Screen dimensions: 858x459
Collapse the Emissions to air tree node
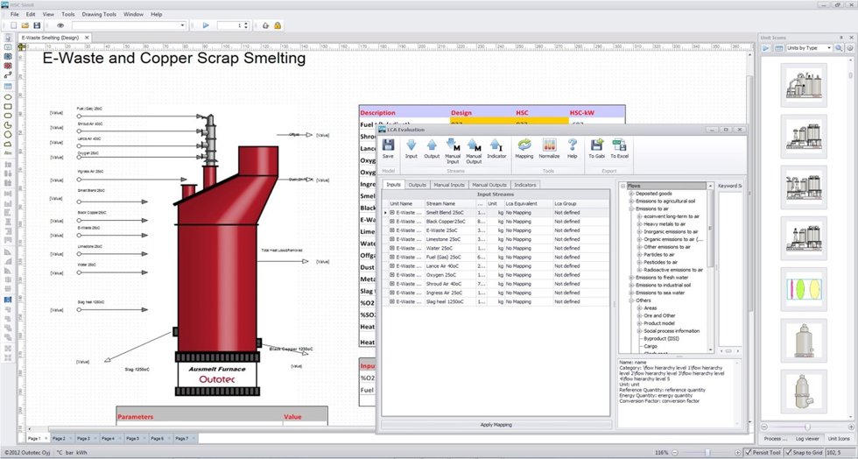[x=631, y=208]
